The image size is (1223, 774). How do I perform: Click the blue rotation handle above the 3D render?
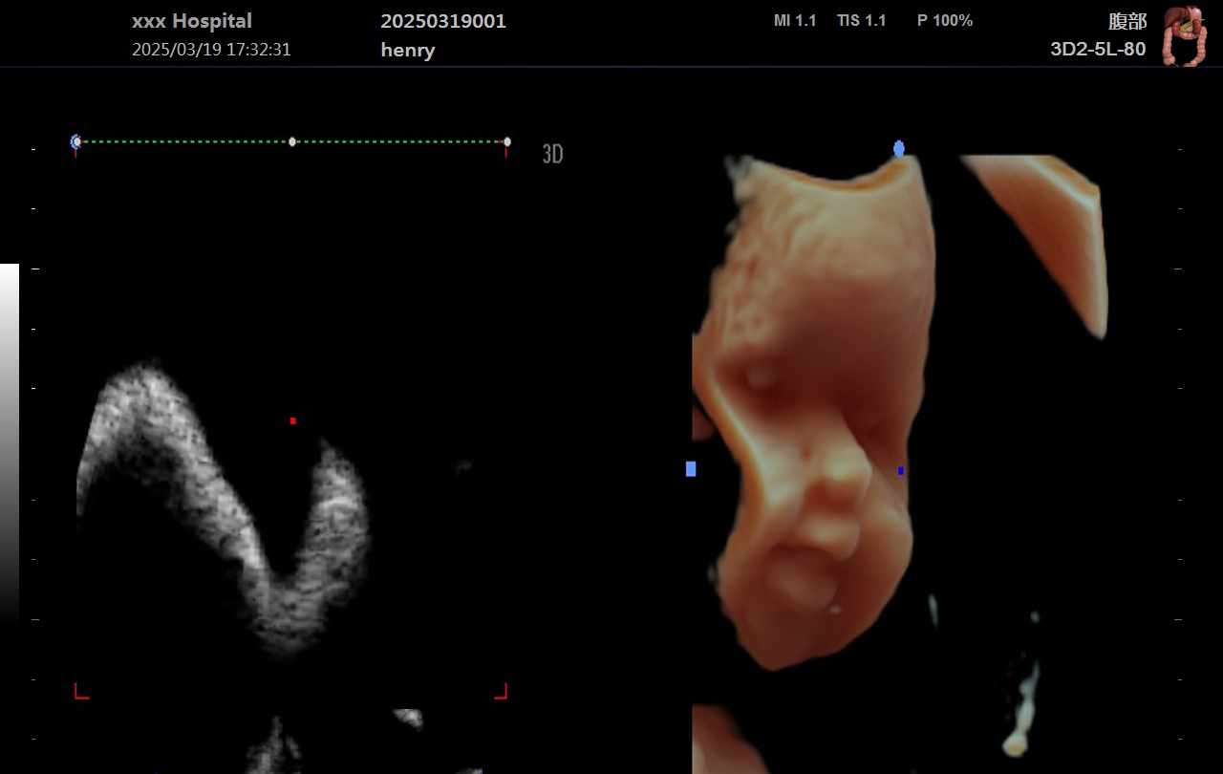tap(897, 149)
